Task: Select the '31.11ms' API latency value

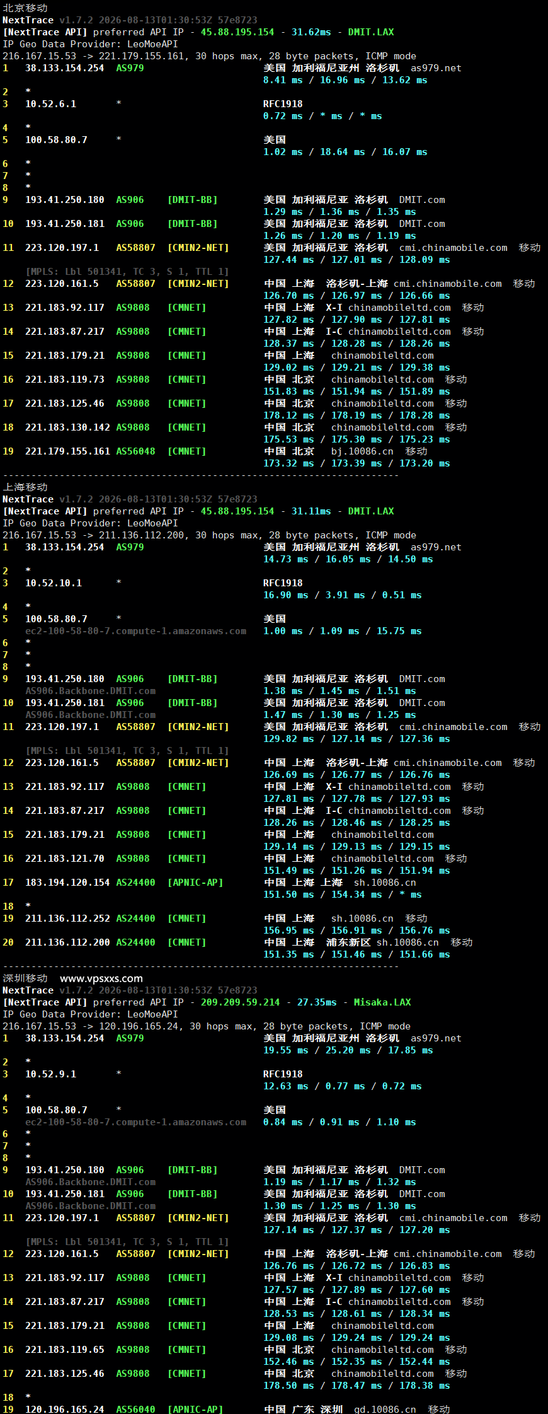Action: coord(311,511)
